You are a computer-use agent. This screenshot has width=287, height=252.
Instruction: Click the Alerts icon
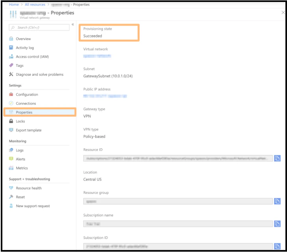click(x=11, y=159)
